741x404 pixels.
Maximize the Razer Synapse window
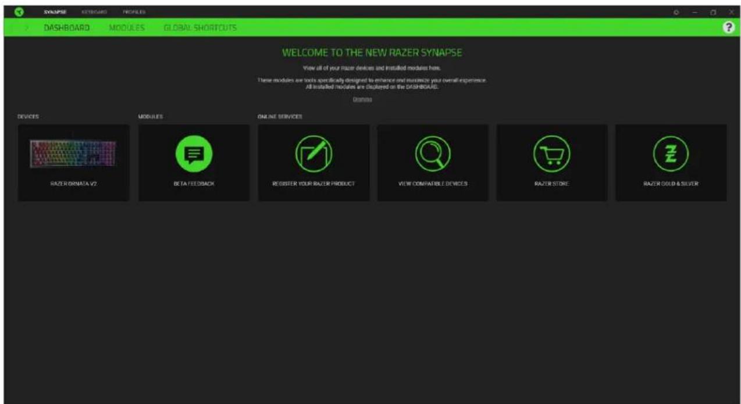tap(712, 12)
